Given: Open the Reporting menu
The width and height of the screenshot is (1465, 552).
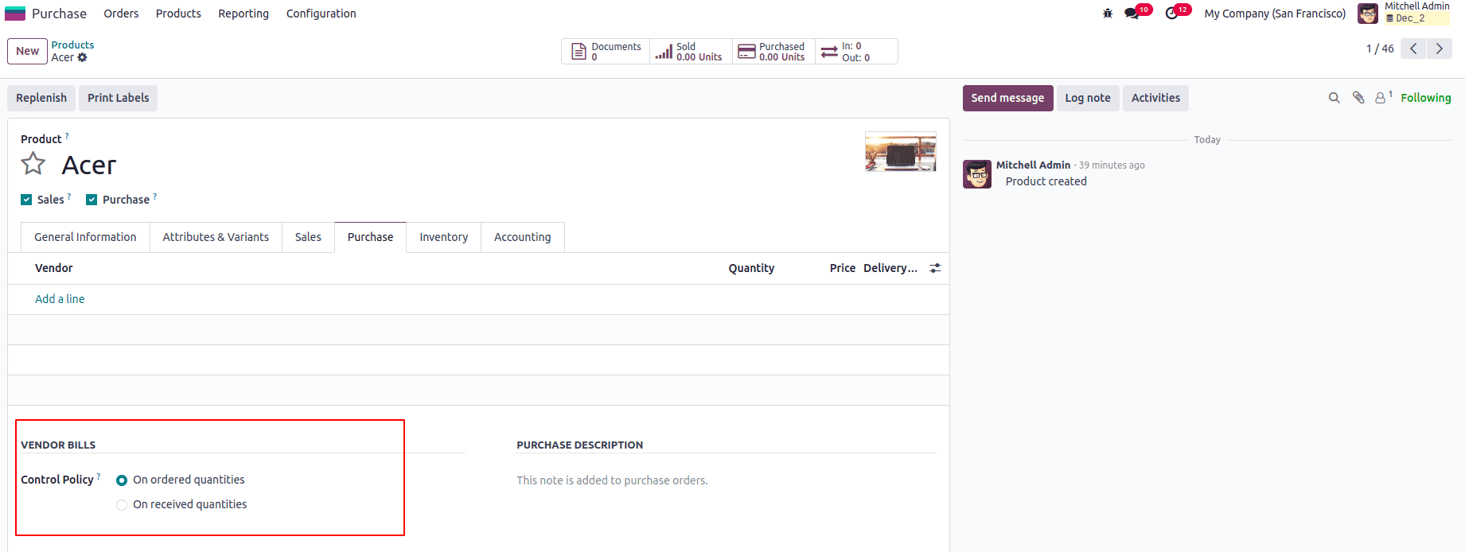Looking at the screenshot, I should click(x=244, y=14).
